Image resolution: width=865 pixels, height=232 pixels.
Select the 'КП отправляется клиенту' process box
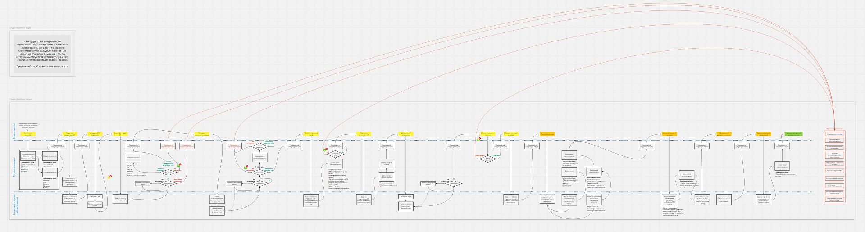[x=387, y=164]
